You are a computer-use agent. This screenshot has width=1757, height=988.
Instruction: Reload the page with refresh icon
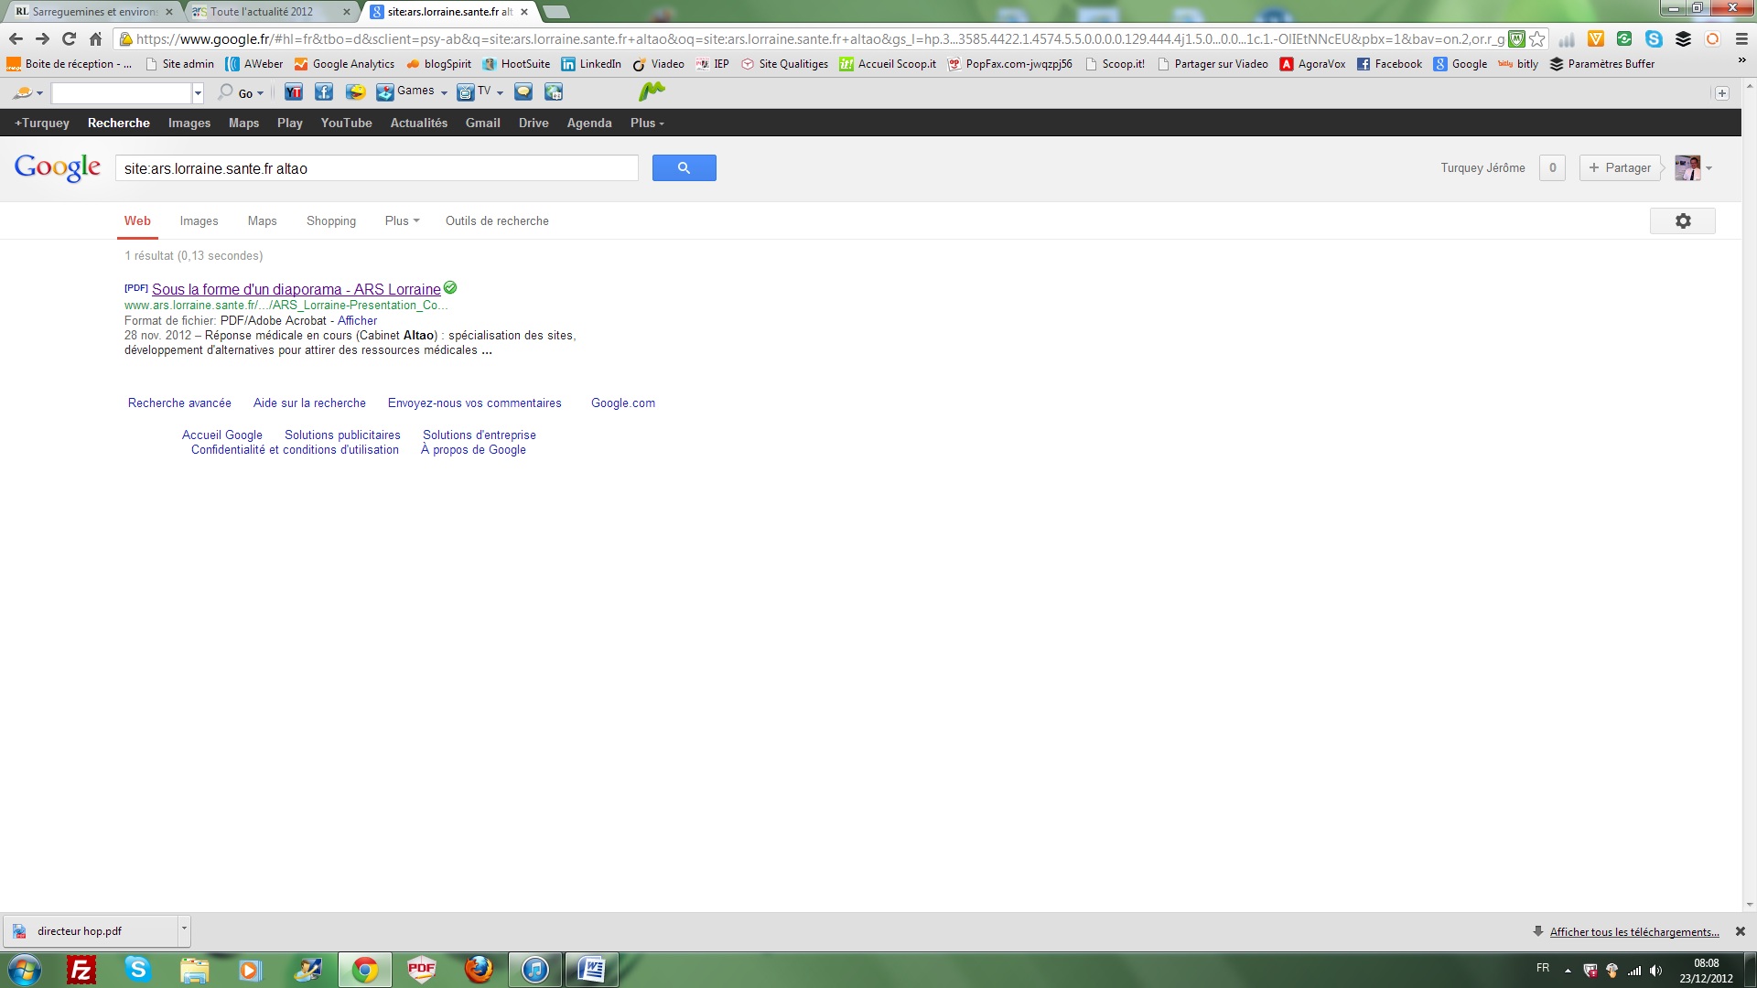click(x=69, y=39)
